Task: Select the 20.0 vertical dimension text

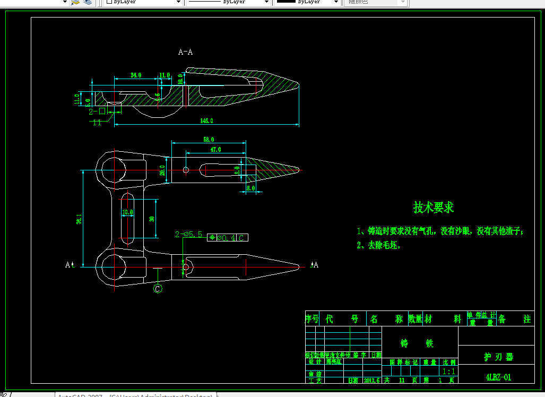Action: [162, 170]
